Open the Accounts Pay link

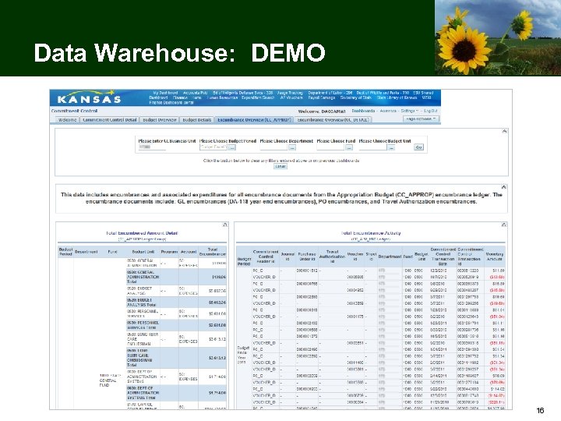pyautogui.click(x=195, y=93)
